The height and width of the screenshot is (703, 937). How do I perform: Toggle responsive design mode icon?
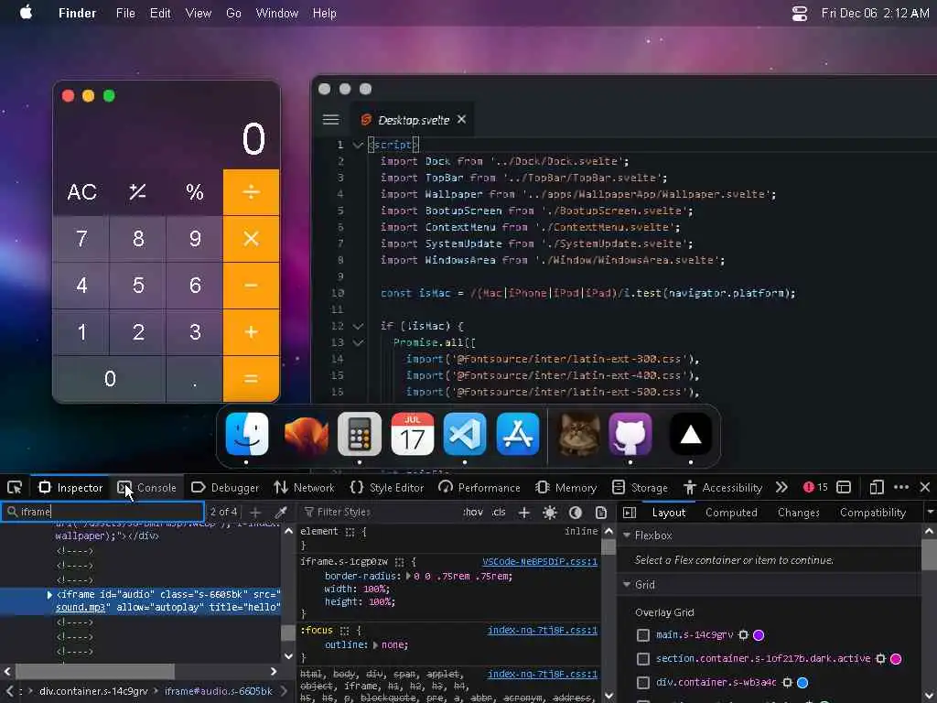click(x=876, y=487)
